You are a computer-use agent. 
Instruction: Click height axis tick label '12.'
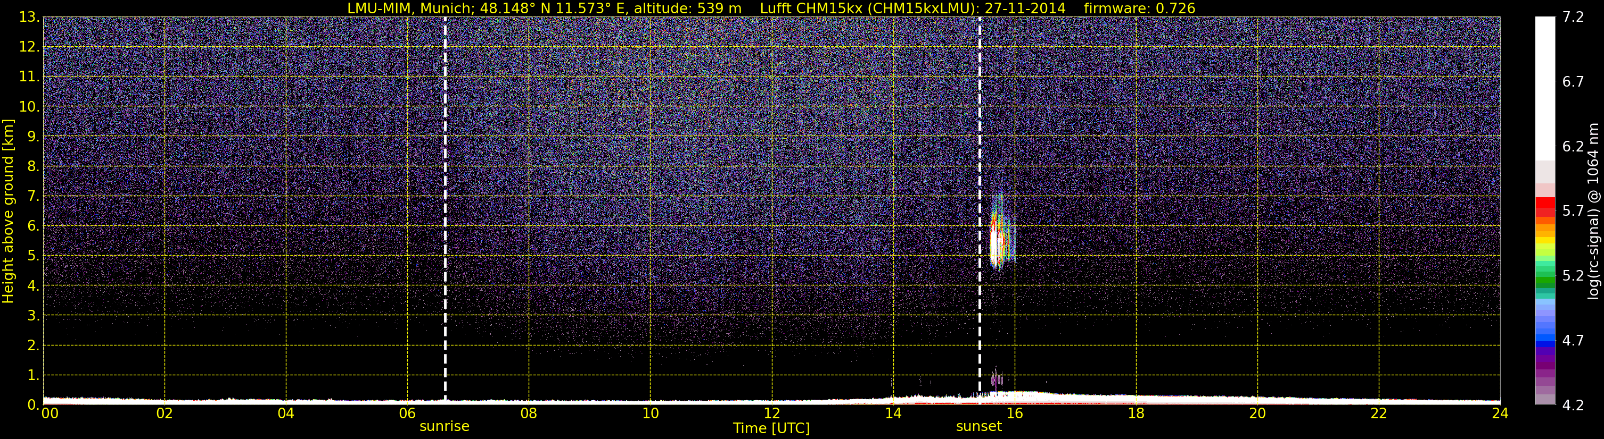[x=29, y=47]
